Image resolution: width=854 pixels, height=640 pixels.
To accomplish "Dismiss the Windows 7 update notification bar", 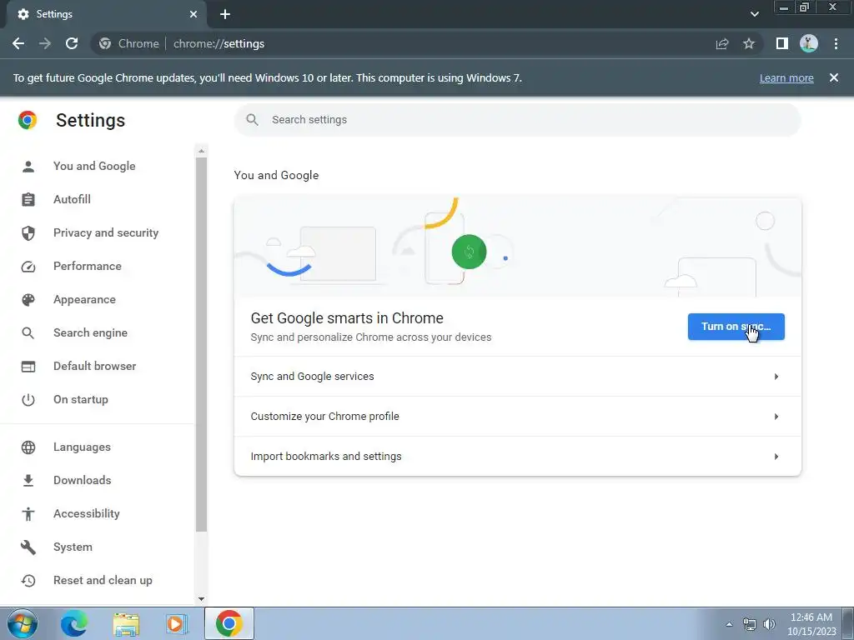I will tap(833, 77).
